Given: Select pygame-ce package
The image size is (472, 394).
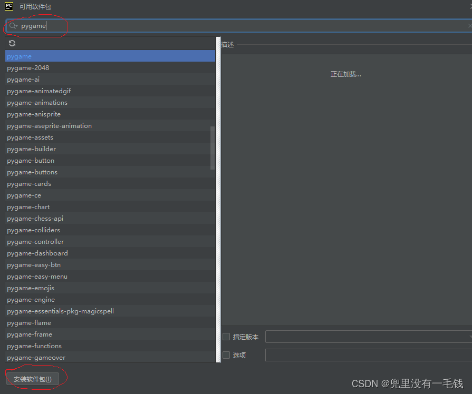Looking at the screenshot, I should click(110, 195).
